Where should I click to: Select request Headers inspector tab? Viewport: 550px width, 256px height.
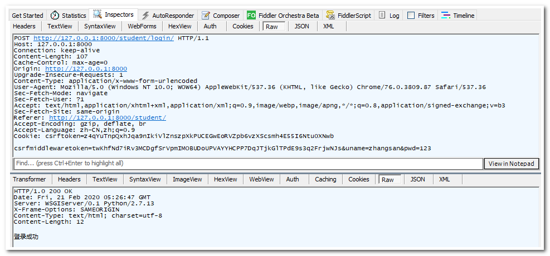click(24, 26)
